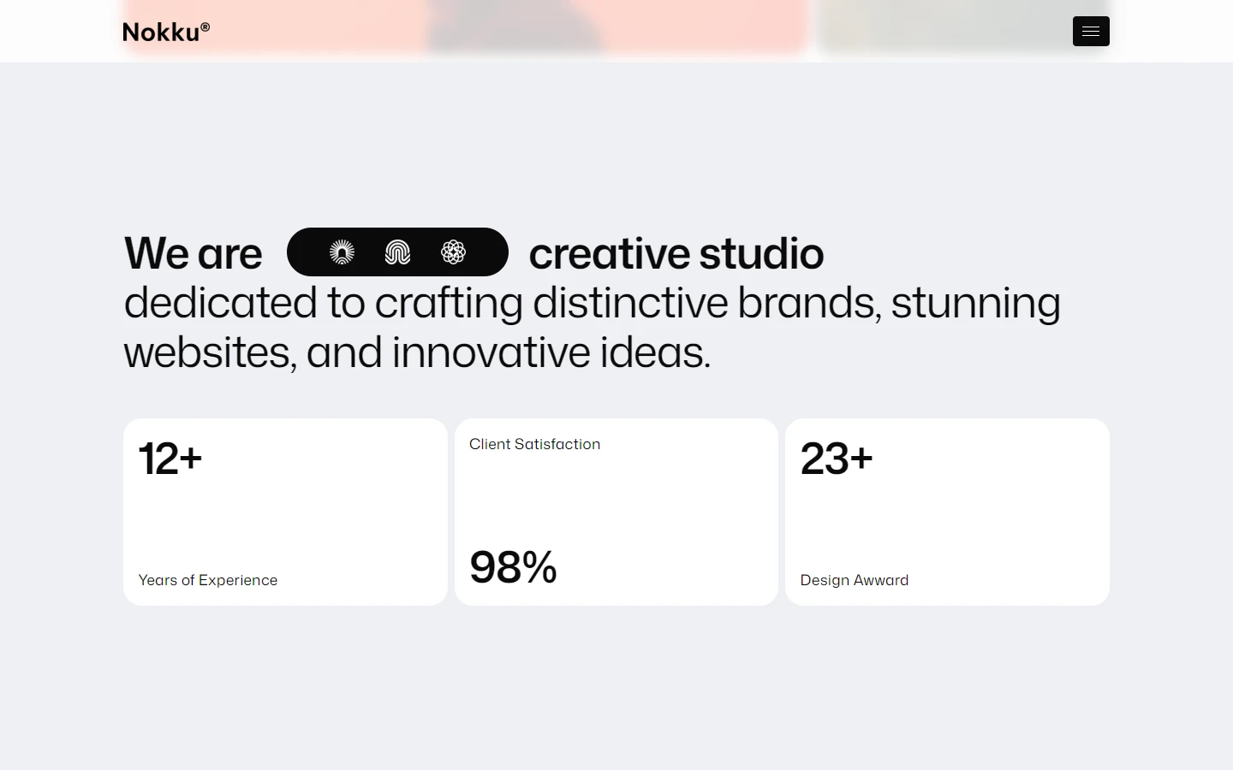This screenshot has width=1233, height=770.
Task: Click the Client Satisfaction label
Action: point(534,444)
